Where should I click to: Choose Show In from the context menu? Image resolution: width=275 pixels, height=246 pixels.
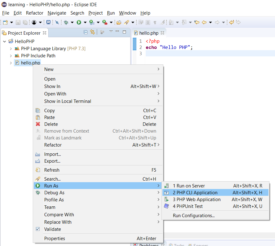pyautogui.click(x=98, y=86)
